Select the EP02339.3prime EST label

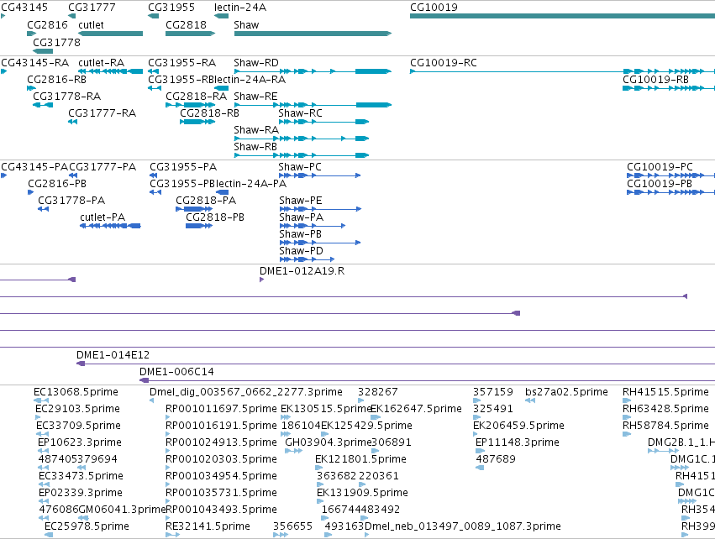point(81,493)
